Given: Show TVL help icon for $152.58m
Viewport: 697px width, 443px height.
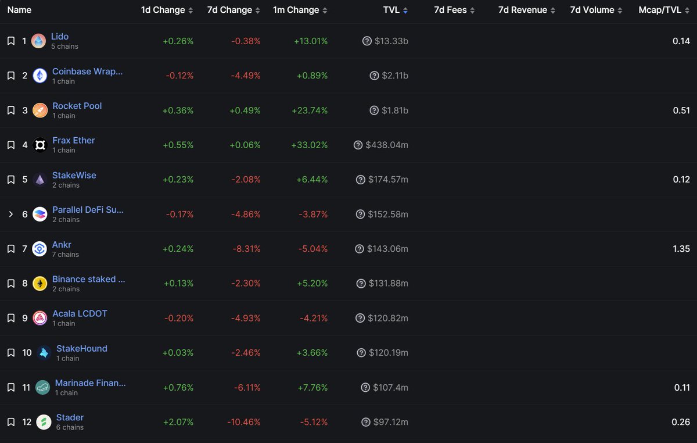Looking at the screenshot, I should (361, 215).
